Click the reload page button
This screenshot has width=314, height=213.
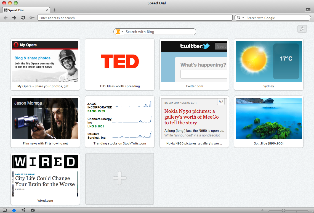(23, 18)
